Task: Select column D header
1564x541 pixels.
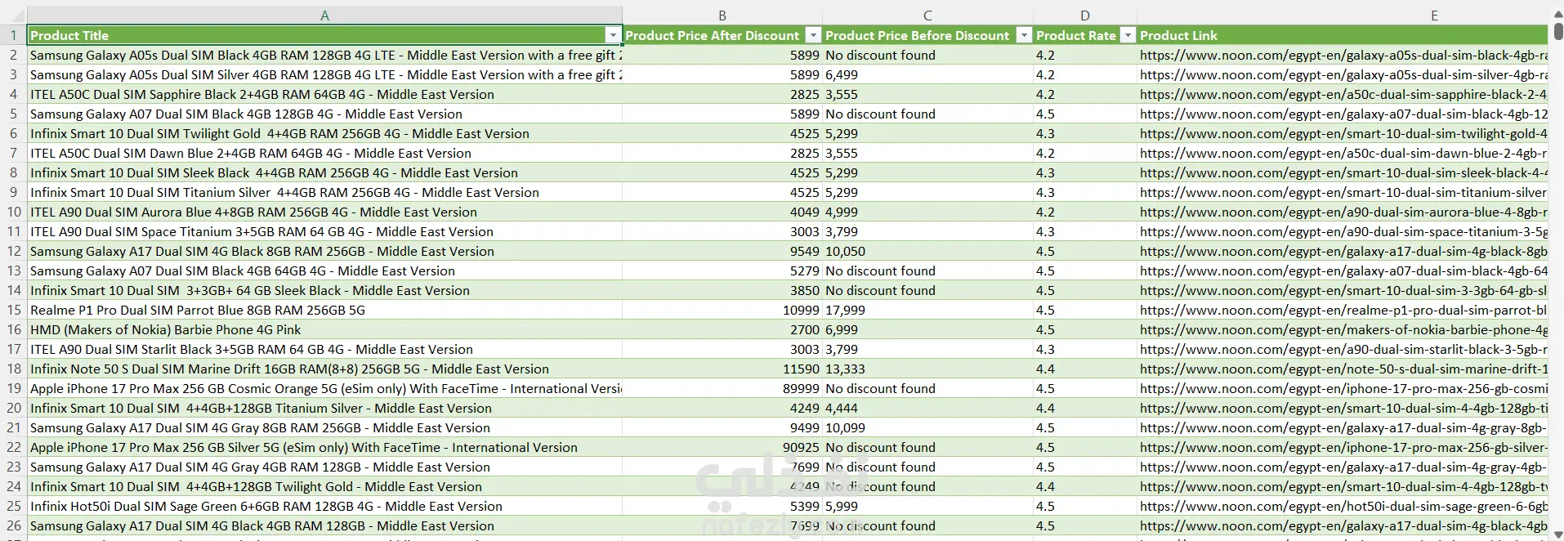Action: 1084,16
